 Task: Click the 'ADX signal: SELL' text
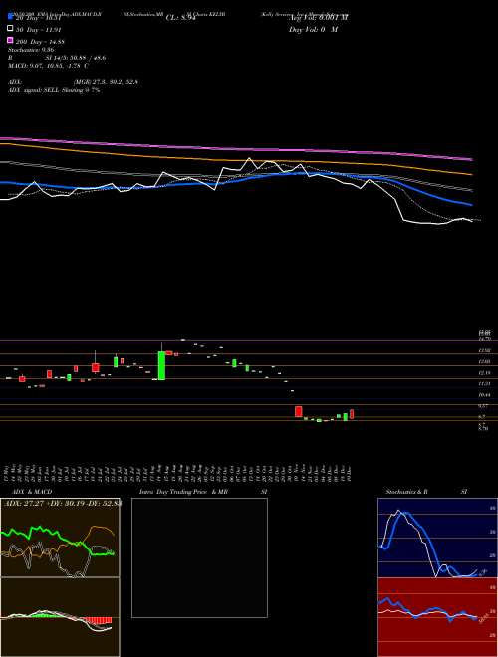(34, 90)
